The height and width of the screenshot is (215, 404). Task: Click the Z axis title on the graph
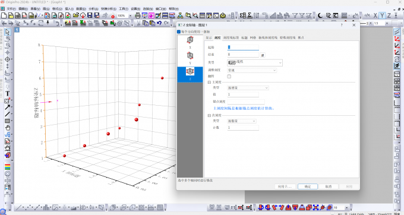tap(36, 103)
